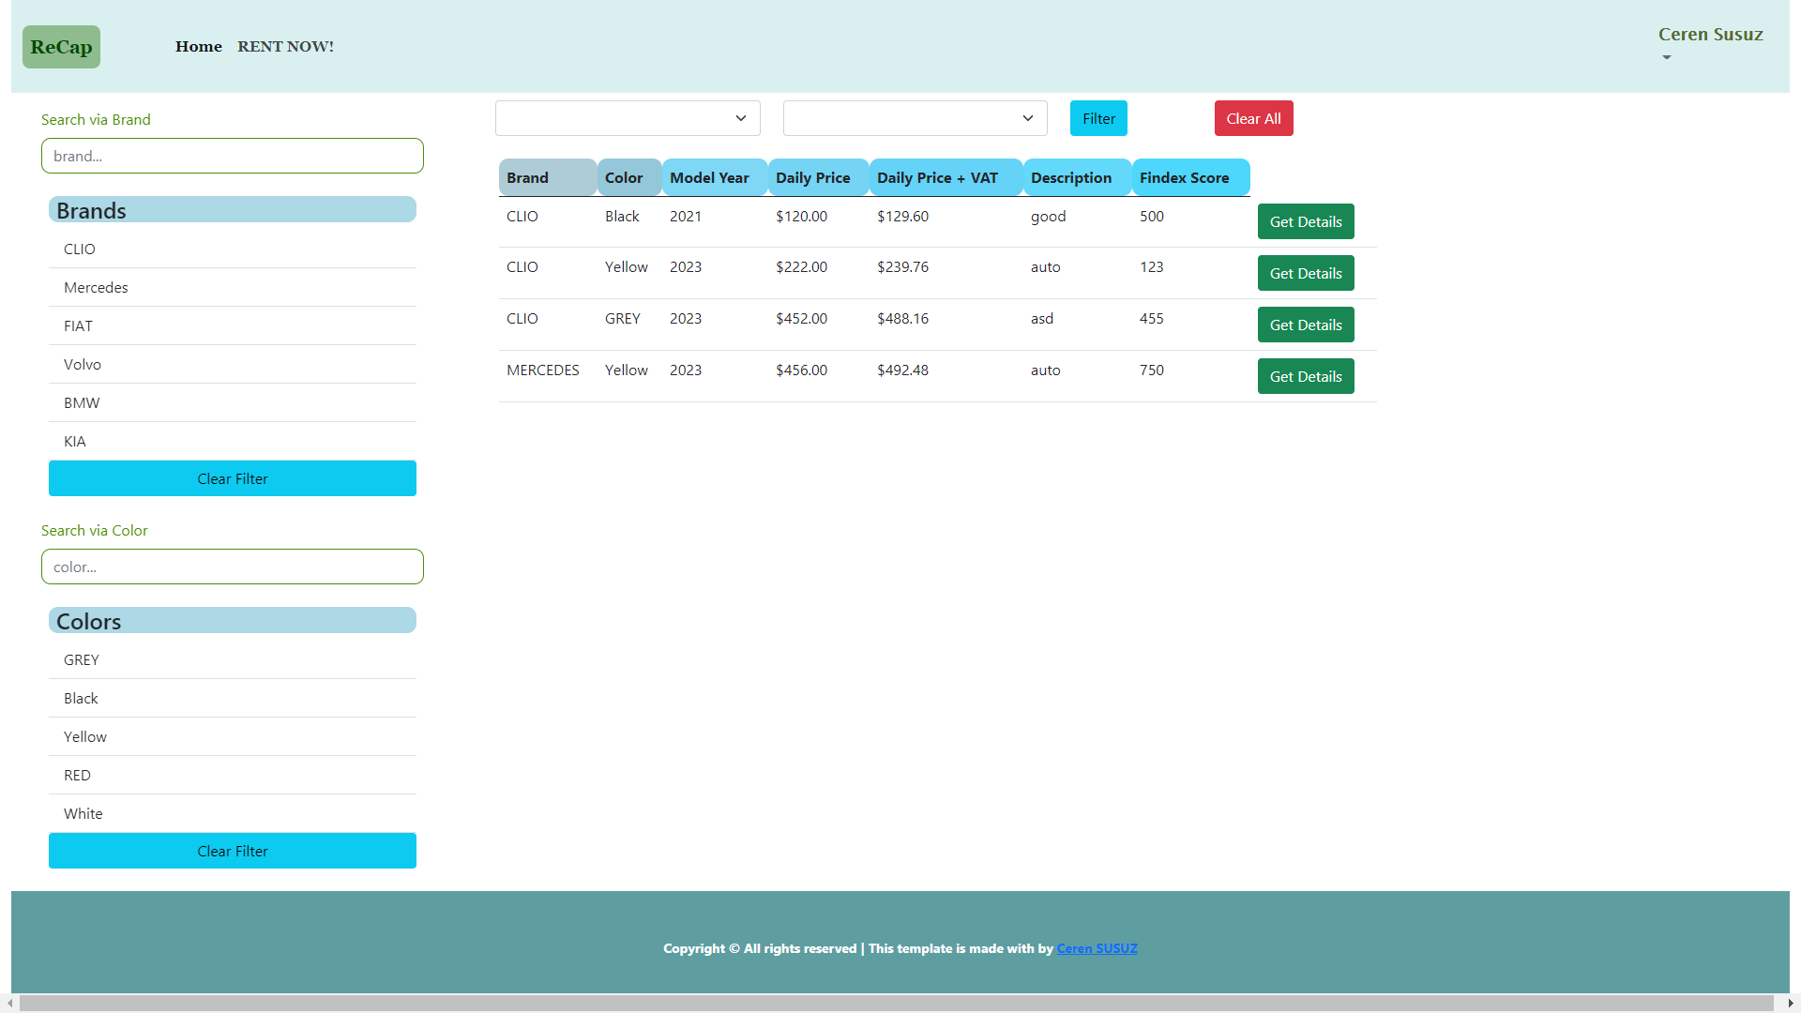Screen dimensions: 1801x1013
Task: Select Mercedes in the Brands list
Action: tap(96, 288)
